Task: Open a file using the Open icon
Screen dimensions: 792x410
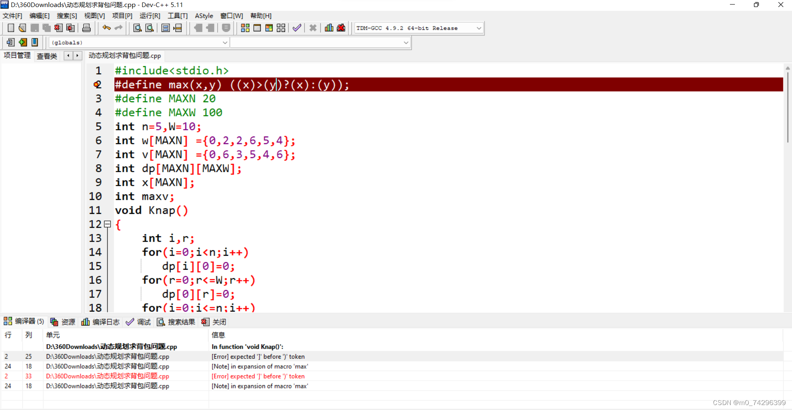Action: coord(22,28)
